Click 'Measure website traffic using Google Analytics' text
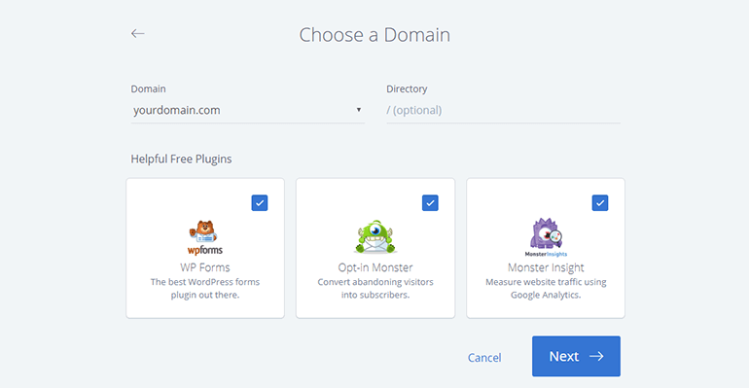The image size is (749, 388). click(546, 288)
